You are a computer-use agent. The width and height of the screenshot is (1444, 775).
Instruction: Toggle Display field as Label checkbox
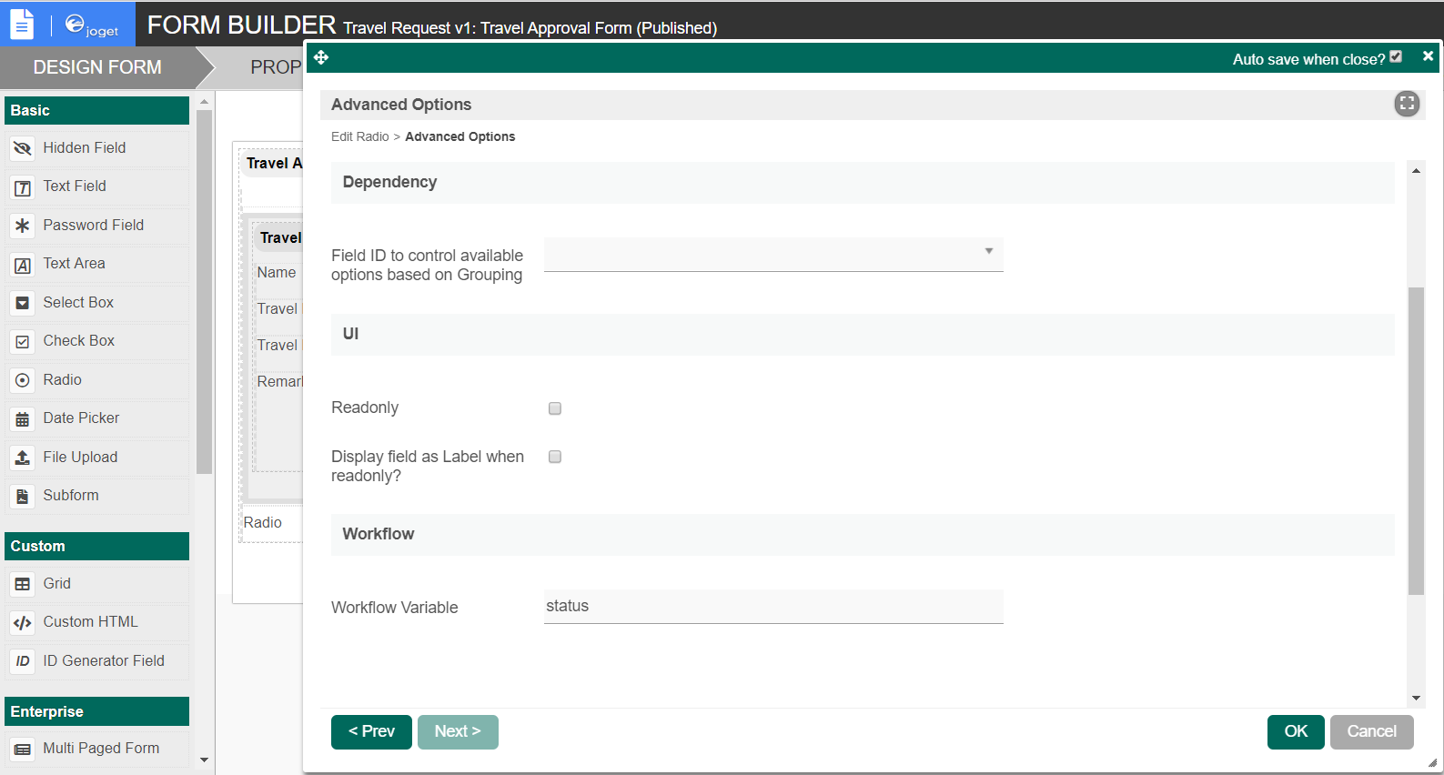click(x=555, y=457)
